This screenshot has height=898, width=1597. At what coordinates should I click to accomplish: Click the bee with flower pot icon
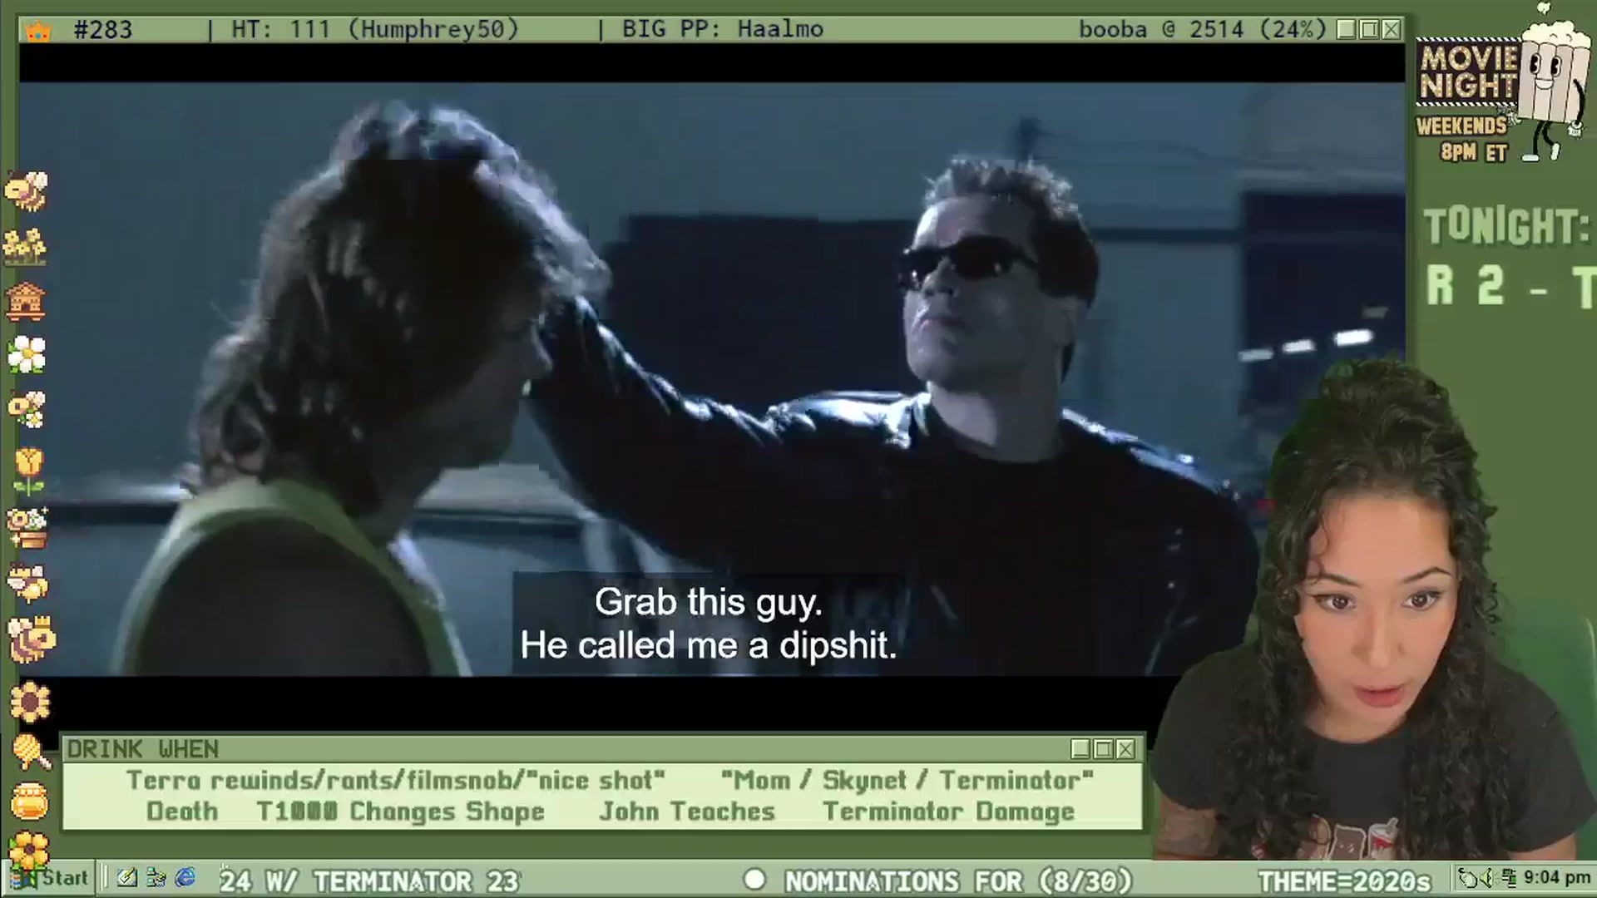(x=27, y=528)
